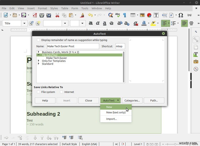This screenshot has height=146, width=200.
Task: Choose New (text only) menu entry
Action: tap(116, 112)
